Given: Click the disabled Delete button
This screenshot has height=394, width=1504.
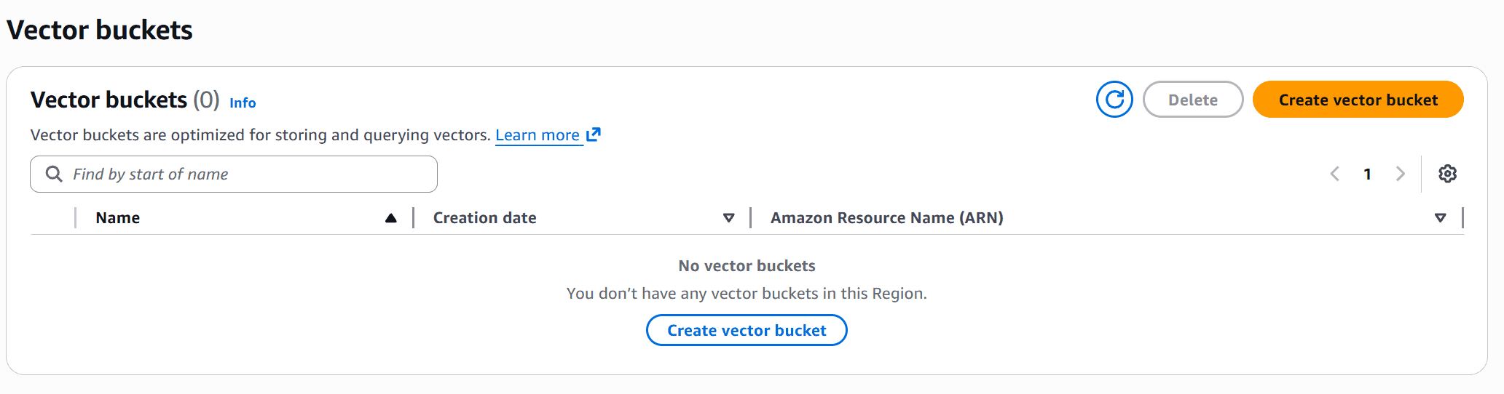Looking at the screenshot, I should [x=1192, y=100].
